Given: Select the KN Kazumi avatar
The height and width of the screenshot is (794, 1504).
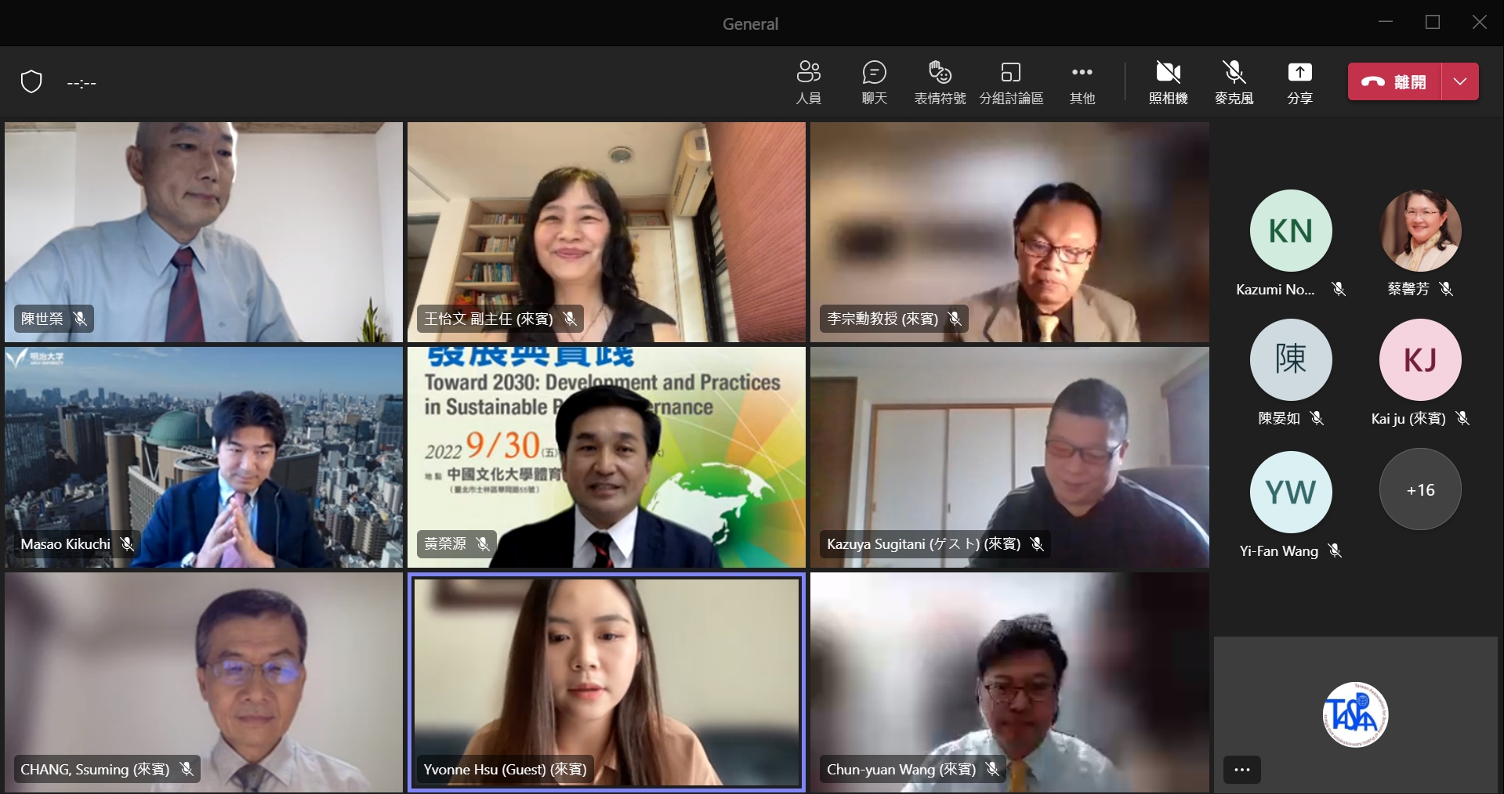Looking at the screenshot, I should [1290, 231].
